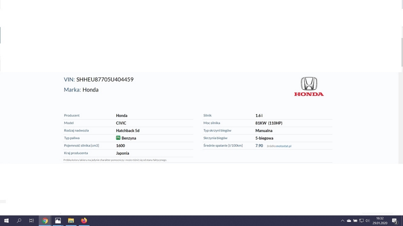Click the gearbox value 5-biegowa
This screenshot has height=226, width=403.
264,138
